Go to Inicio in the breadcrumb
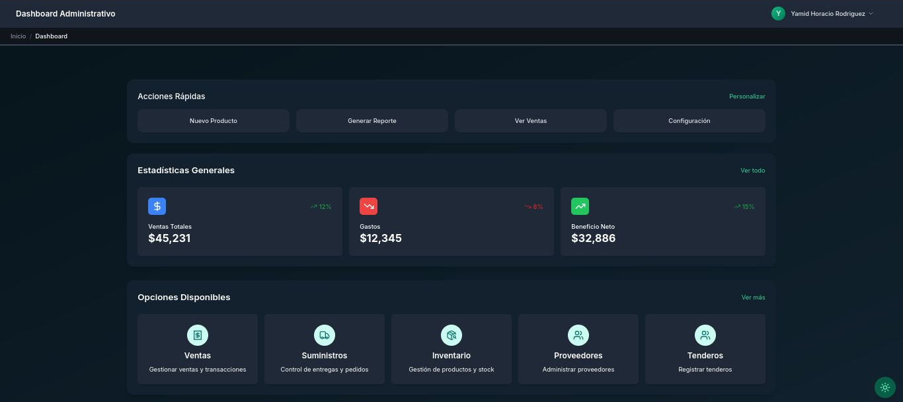Screen dimensions: 903x402 [18, 36]
